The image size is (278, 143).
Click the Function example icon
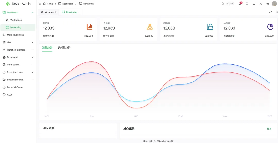pos(4,50)
